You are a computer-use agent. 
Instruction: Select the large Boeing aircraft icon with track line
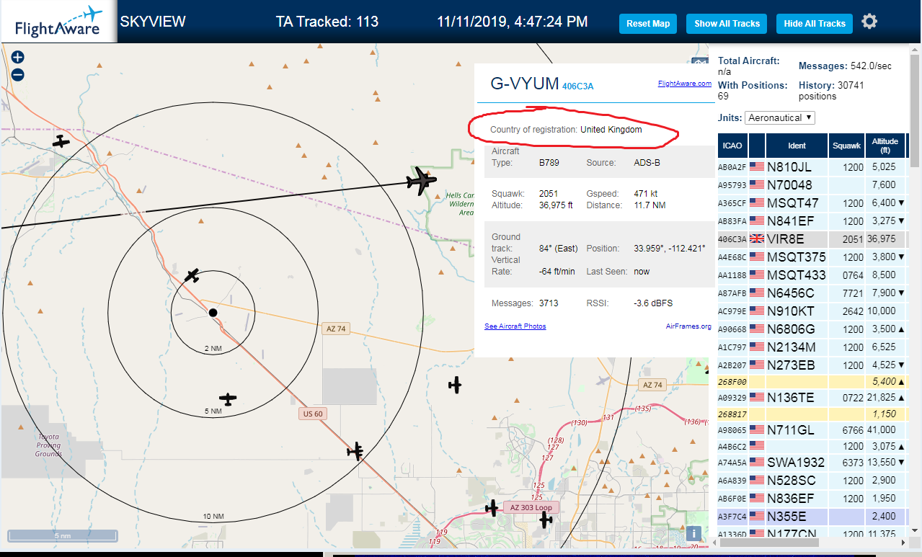(x=421, y=181)
